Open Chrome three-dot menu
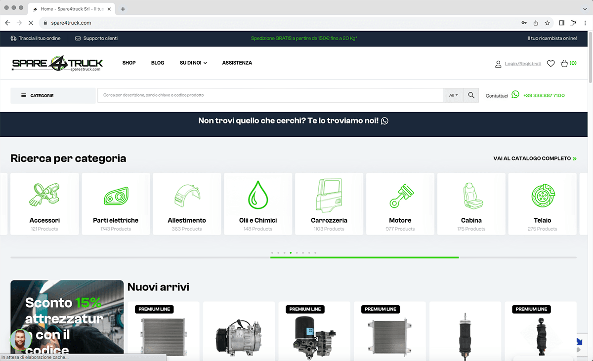Image resolution: width=593 pixels, height=361 pixels. pyautogui.click(x=586, y=23)
